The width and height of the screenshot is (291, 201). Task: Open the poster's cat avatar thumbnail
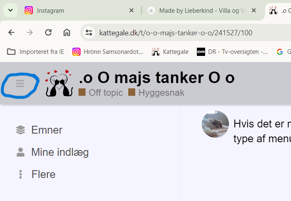[215, 124]
